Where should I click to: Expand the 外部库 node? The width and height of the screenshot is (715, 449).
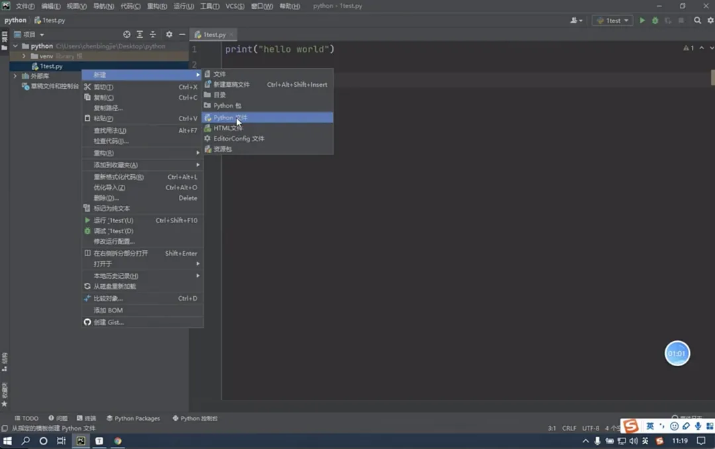pos(15,76)
